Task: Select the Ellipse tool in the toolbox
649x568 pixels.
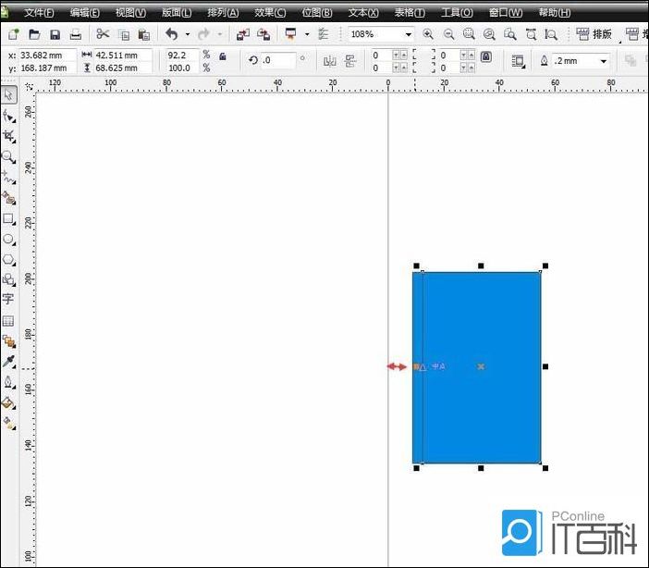Action: [8, 240]
